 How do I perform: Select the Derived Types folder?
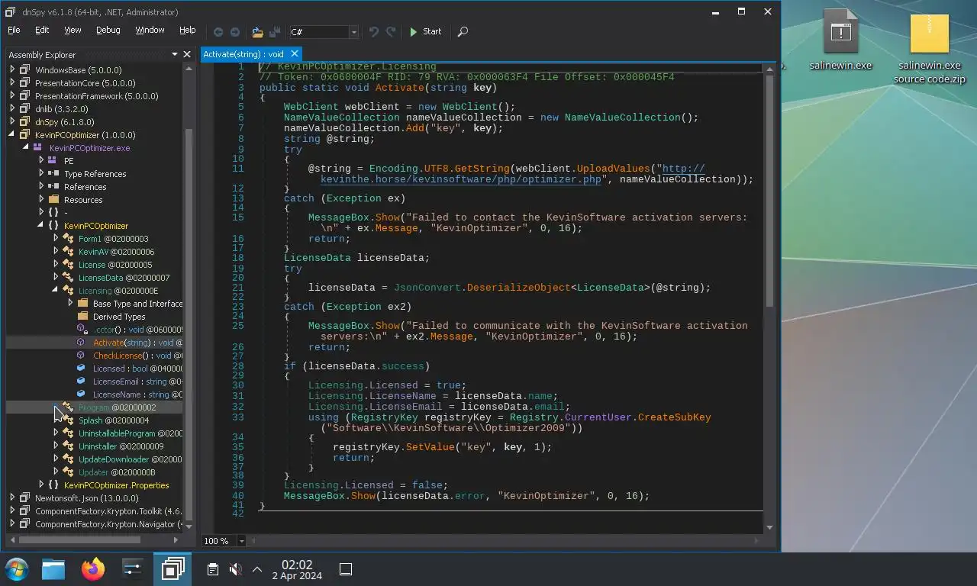(119, 316)
